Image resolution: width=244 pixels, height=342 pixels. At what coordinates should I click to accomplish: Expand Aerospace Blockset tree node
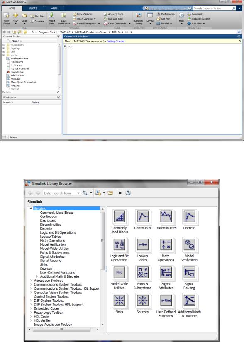coord(31,281)
